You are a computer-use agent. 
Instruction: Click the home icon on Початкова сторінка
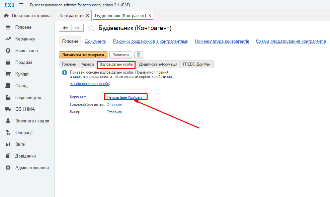[6, 16]
